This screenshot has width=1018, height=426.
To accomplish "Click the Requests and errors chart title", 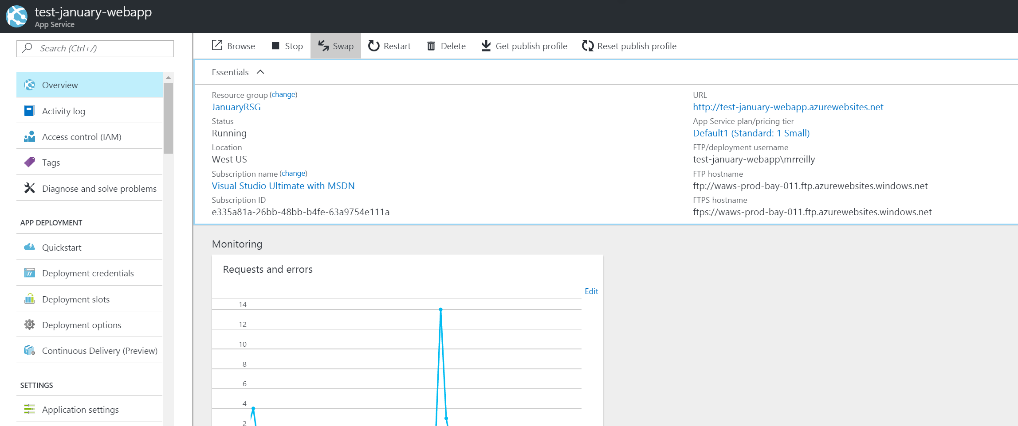I will tap(267, 269).
